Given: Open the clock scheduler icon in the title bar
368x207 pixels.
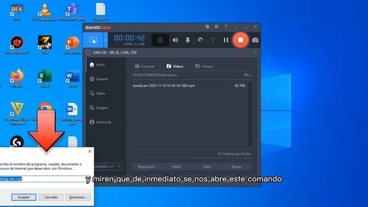Looking at the screenshot, I should 216,26.
